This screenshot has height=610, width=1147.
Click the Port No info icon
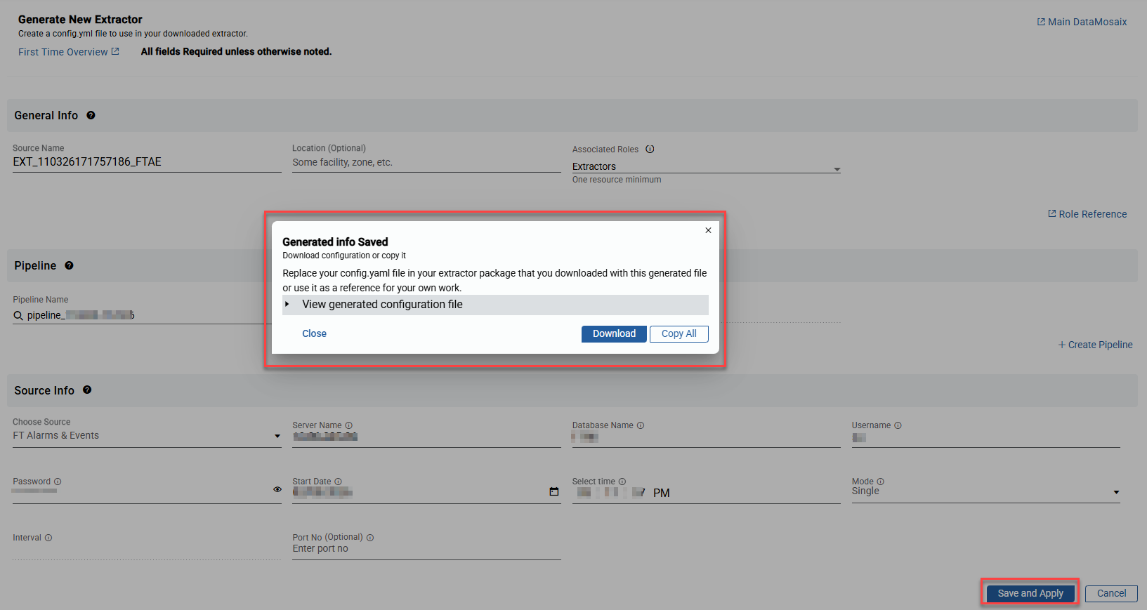point(370,538)
